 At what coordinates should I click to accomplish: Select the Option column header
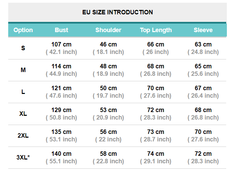pos(23,30)
